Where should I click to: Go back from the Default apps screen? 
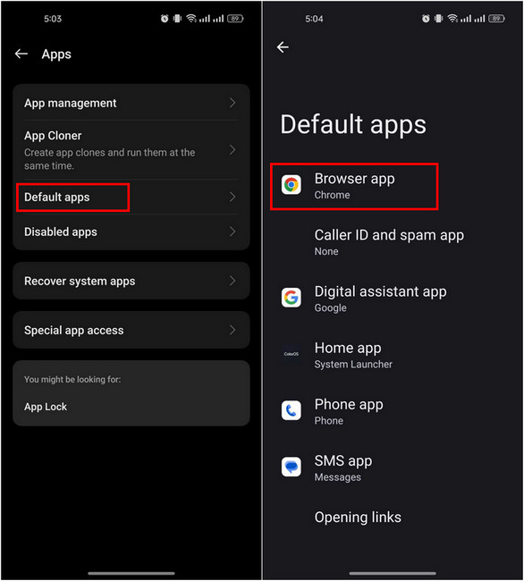point(283,47)
